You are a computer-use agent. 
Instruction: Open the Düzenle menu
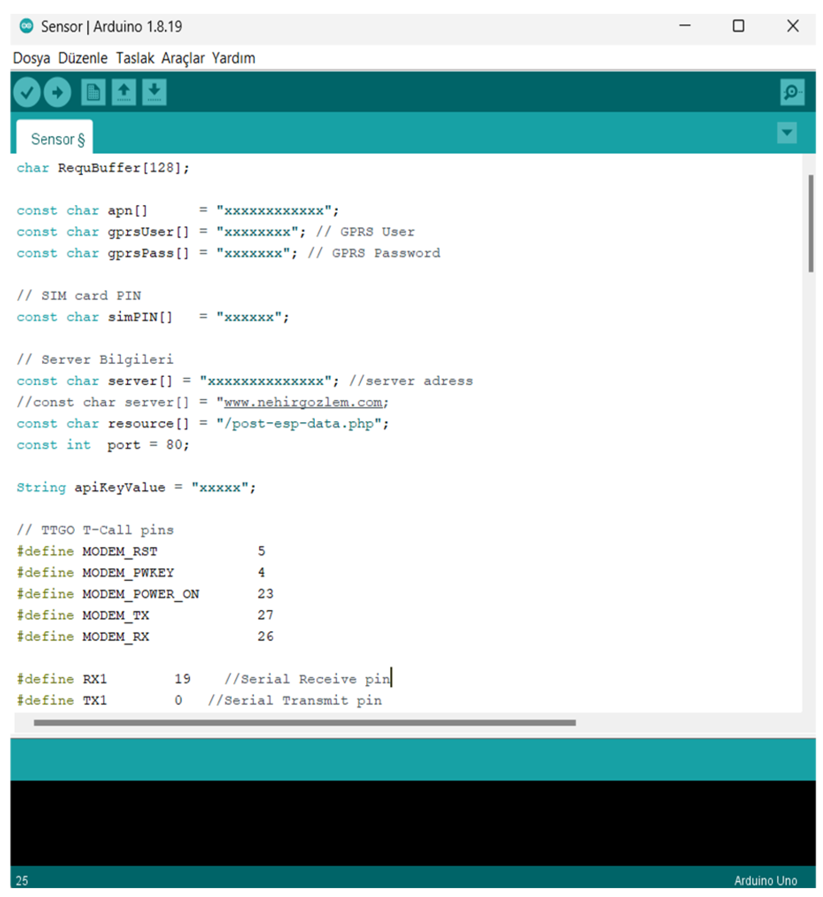[82, 58]
